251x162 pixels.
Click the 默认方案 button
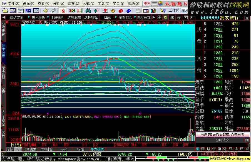(16, 17)
